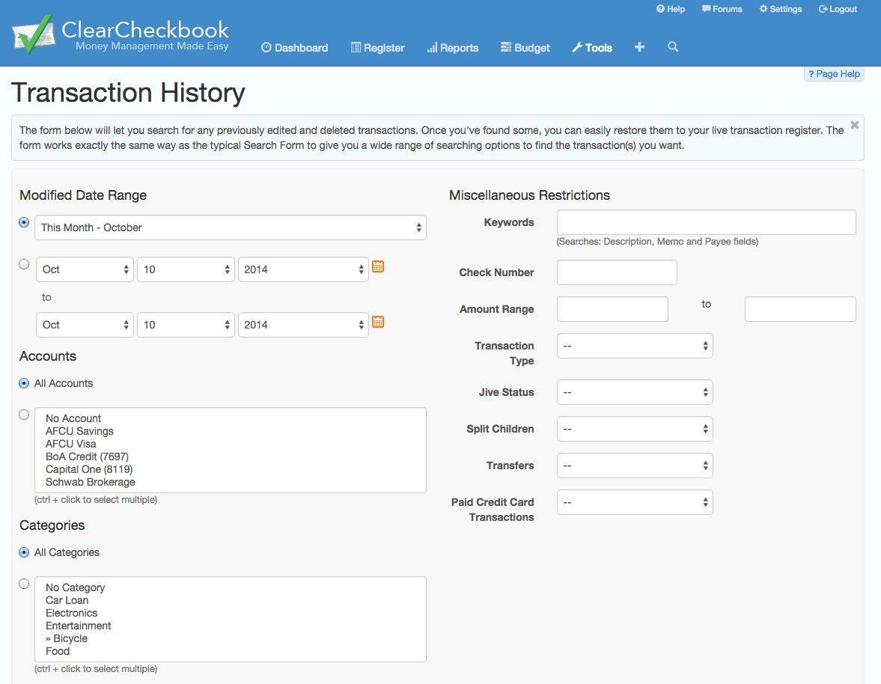This screenshot has height=684, width=881.
Task: Open the Page Help button
Action: coord(834,74)
